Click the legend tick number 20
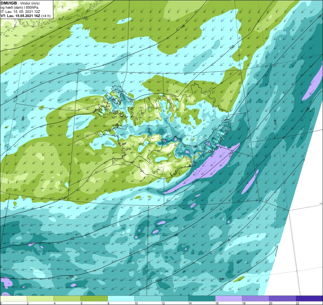Screen dimensions: 323x305 [271, 303]
